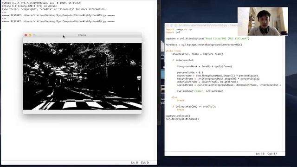
Task: Click the "if isSuccessful:" code line
Action: tap(183, 60)
